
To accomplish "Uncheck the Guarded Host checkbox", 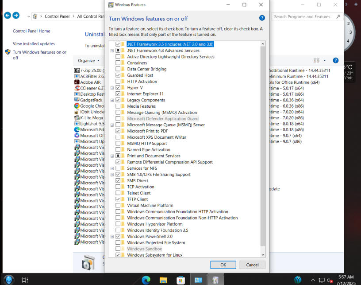I will (118, 75).
